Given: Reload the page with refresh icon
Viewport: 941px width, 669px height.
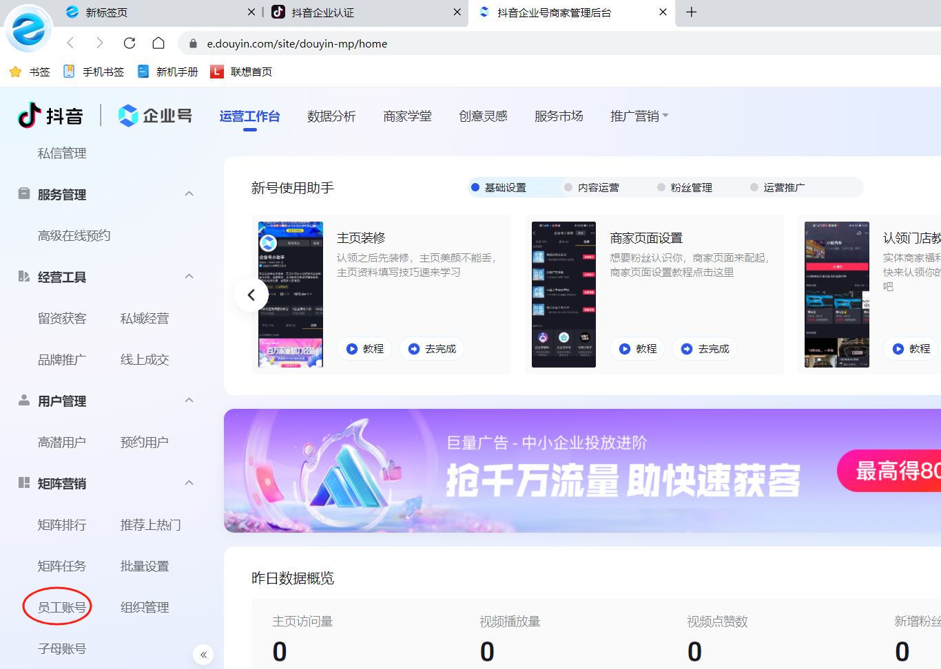Looking at the screenshot, I should [130, 43].
